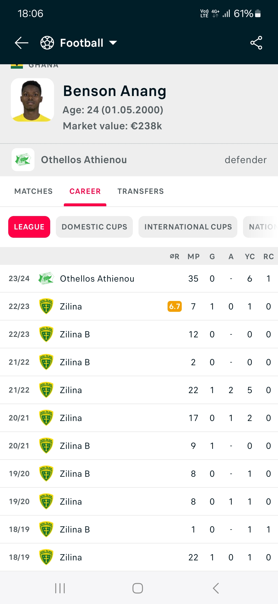
Task: Tap Android system back chevron
Action: (216, 588)
